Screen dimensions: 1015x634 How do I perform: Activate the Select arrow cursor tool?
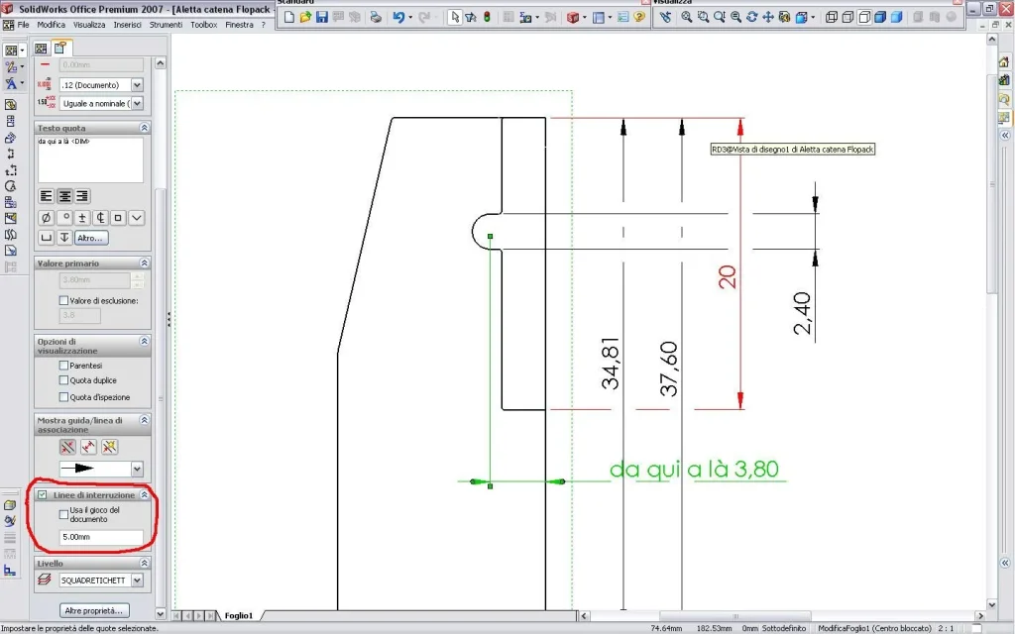[x=454, y=18]
